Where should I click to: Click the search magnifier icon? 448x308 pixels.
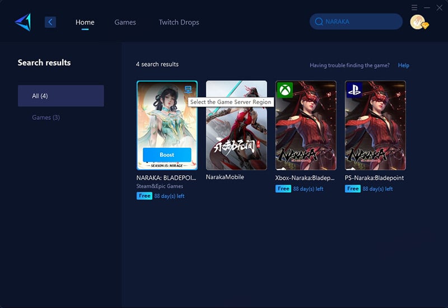319,22
